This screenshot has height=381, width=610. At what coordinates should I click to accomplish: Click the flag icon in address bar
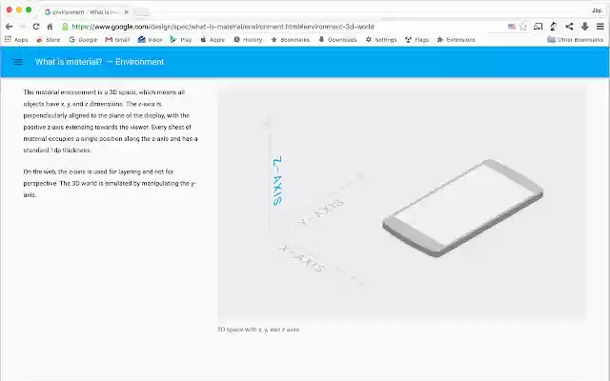(x=512, y=27)
